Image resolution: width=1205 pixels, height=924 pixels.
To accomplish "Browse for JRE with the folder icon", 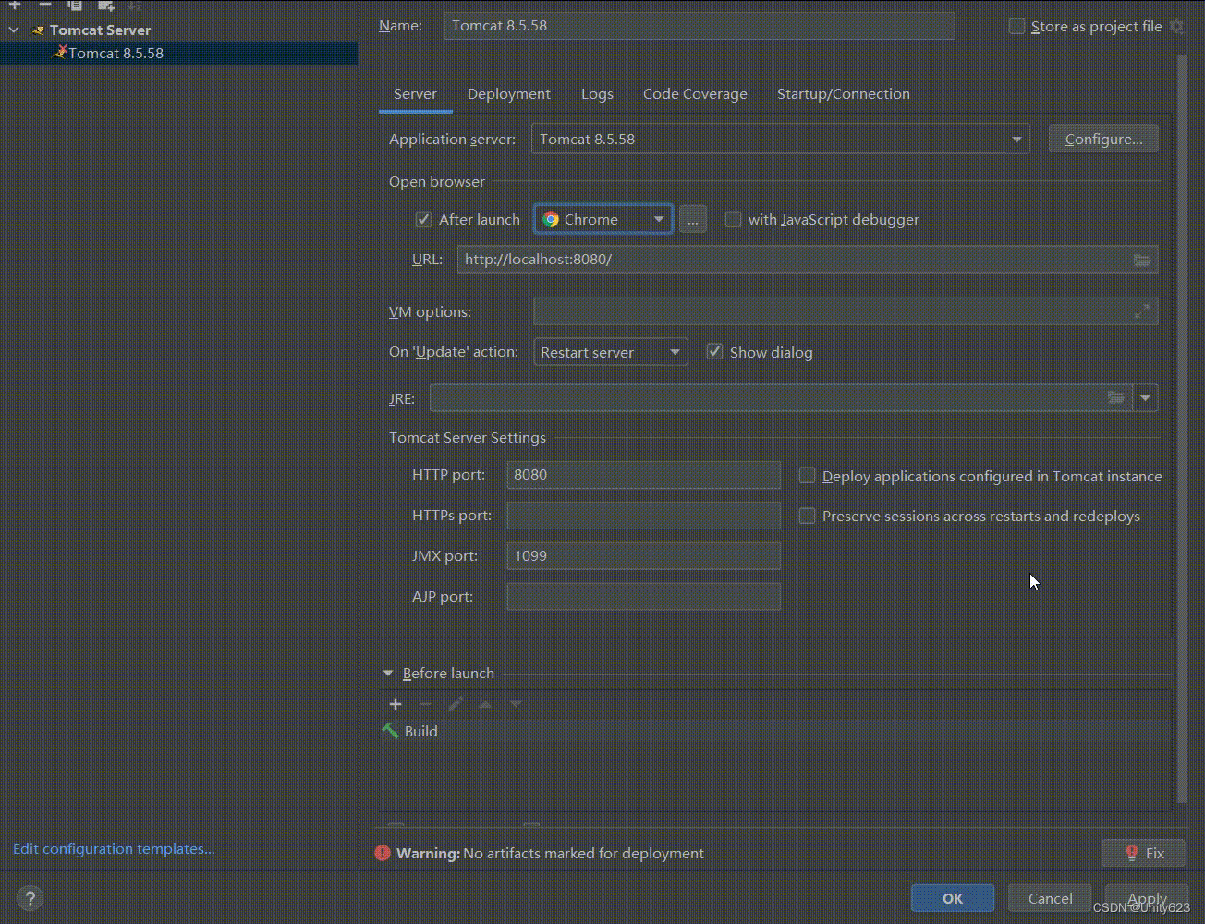I will pos(1116,397).
